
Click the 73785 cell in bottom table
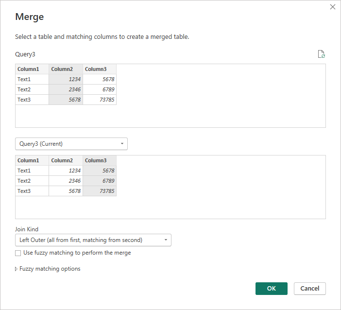click(100, 191)
